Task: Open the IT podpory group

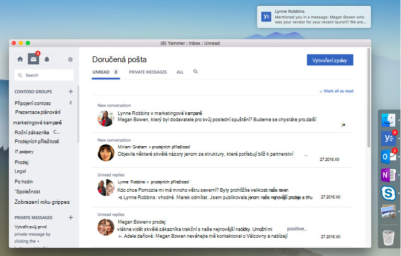Action: tap(24, 152)
